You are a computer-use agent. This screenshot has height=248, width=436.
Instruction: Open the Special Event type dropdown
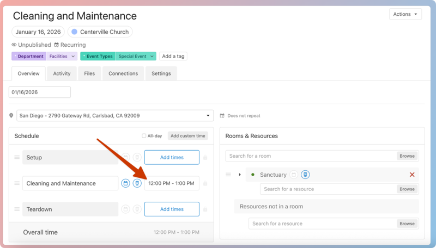pyautogui.click(x=136, y=56)
